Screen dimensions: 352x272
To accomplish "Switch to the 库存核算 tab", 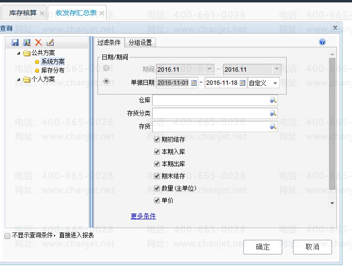I will (23, 13).
